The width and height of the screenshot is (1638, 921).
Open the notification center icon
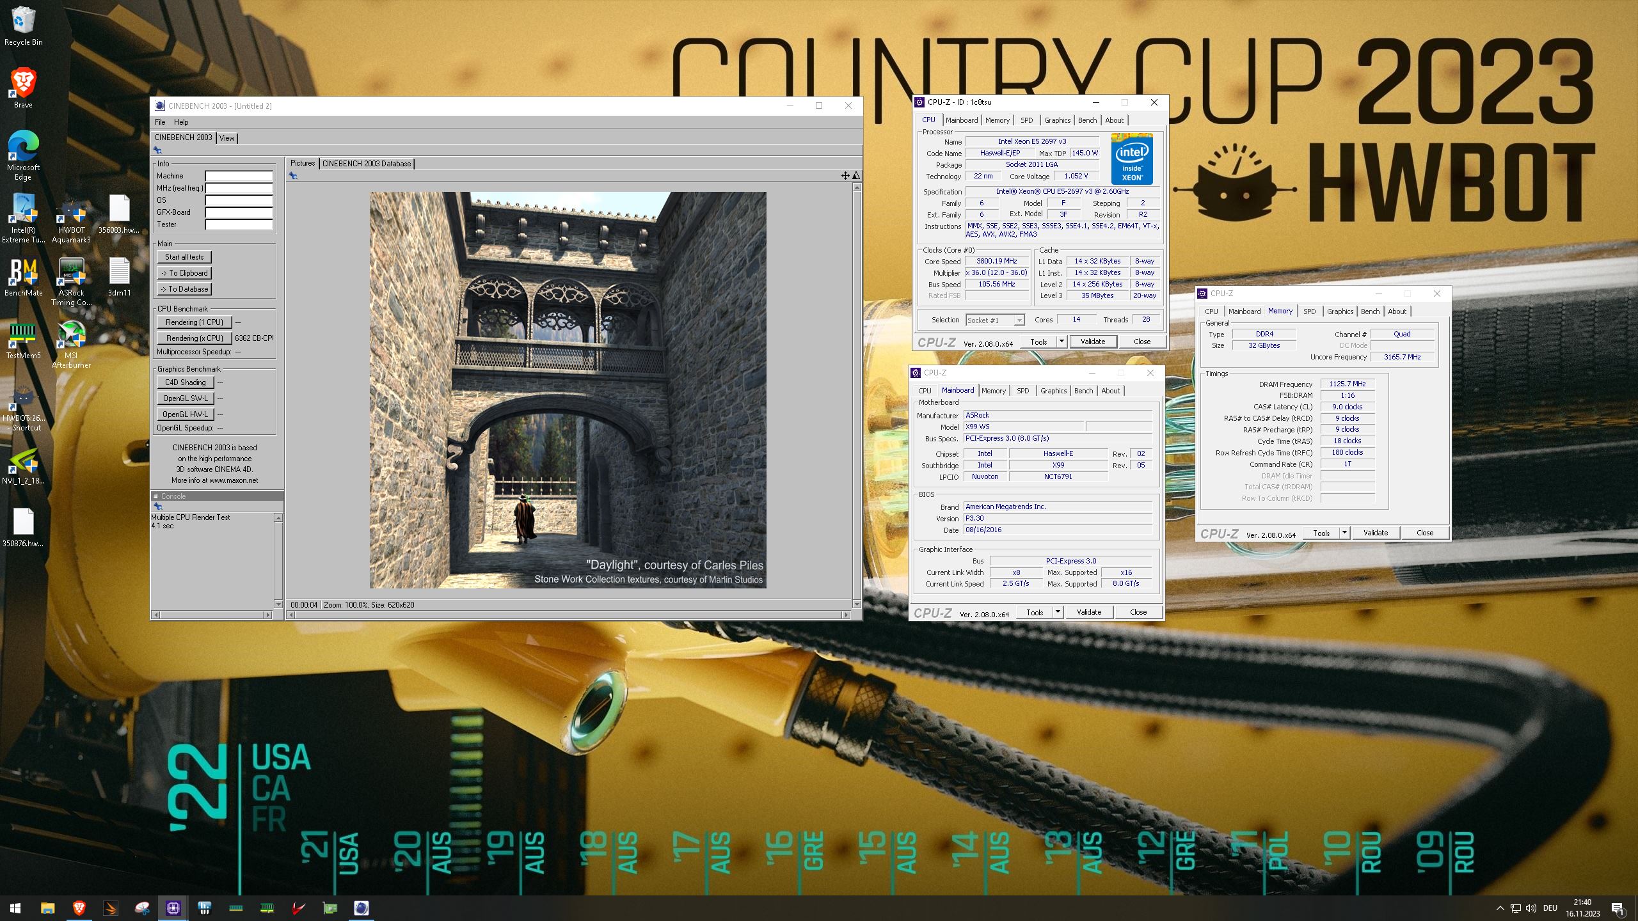[x=1617, y=908]
